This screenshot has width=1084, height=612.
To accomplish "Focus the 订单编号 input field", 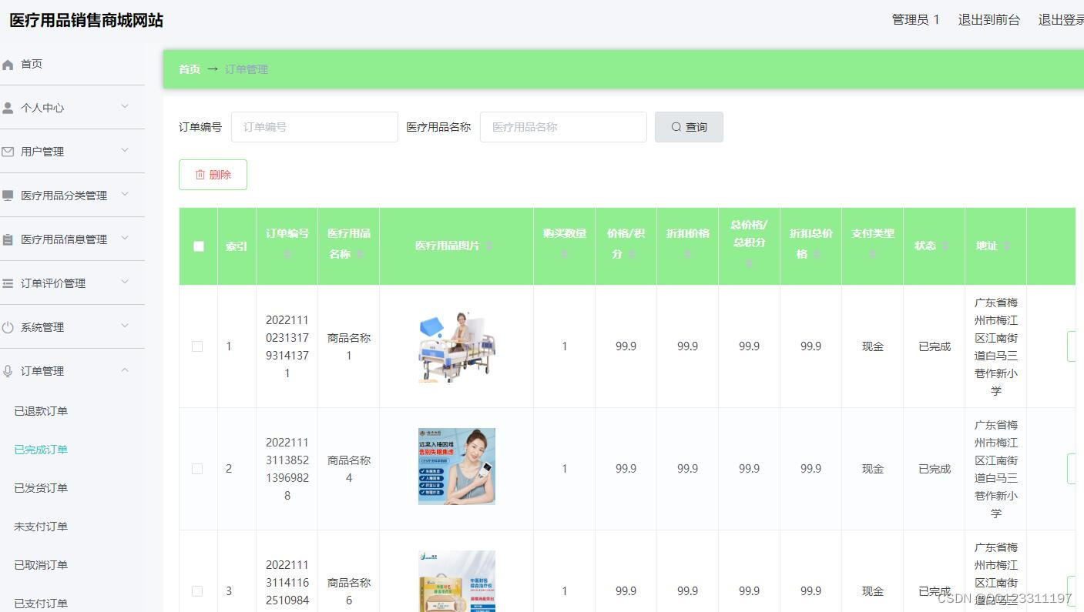I will pos(314,127).
